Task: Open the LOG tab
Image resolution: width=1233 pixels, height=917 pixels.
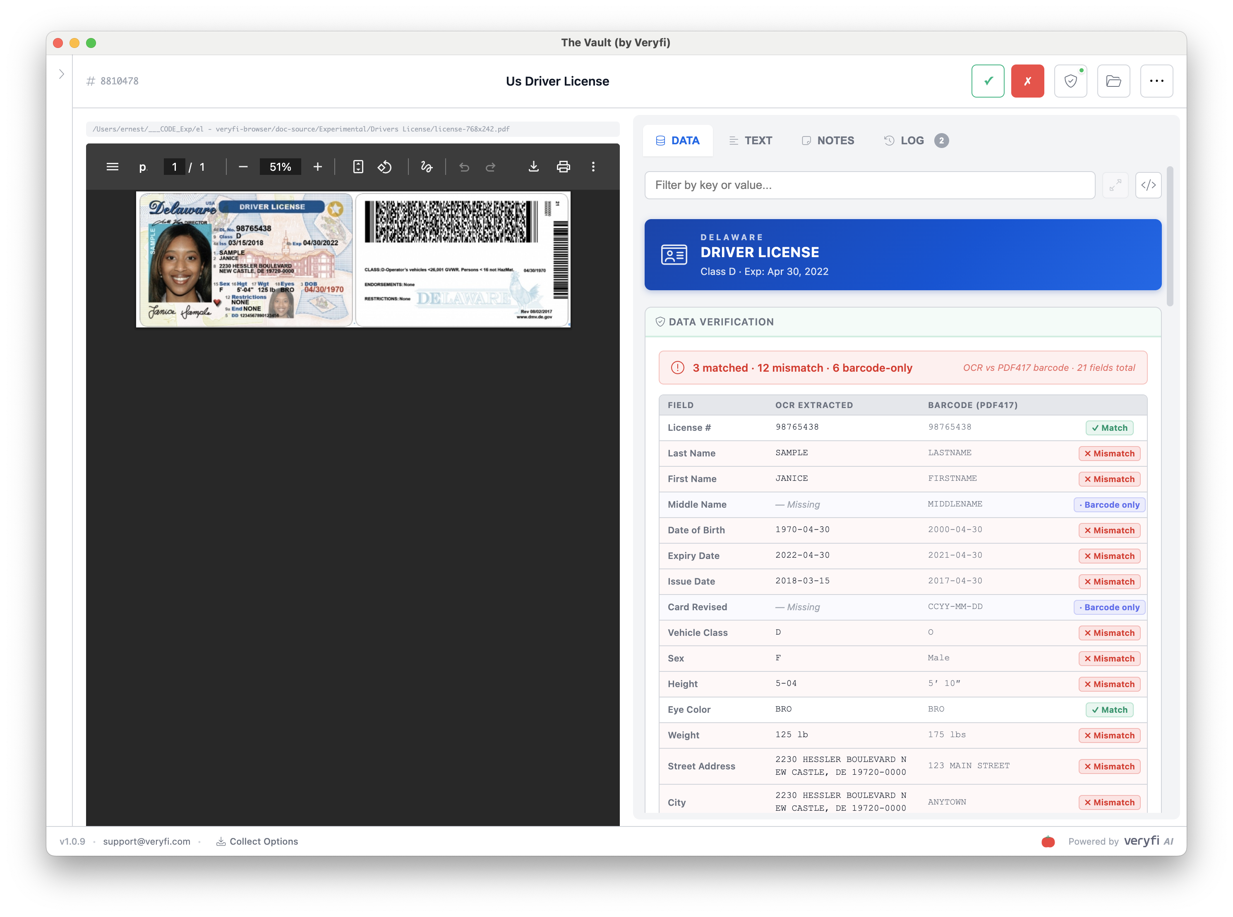Action: 912,141
